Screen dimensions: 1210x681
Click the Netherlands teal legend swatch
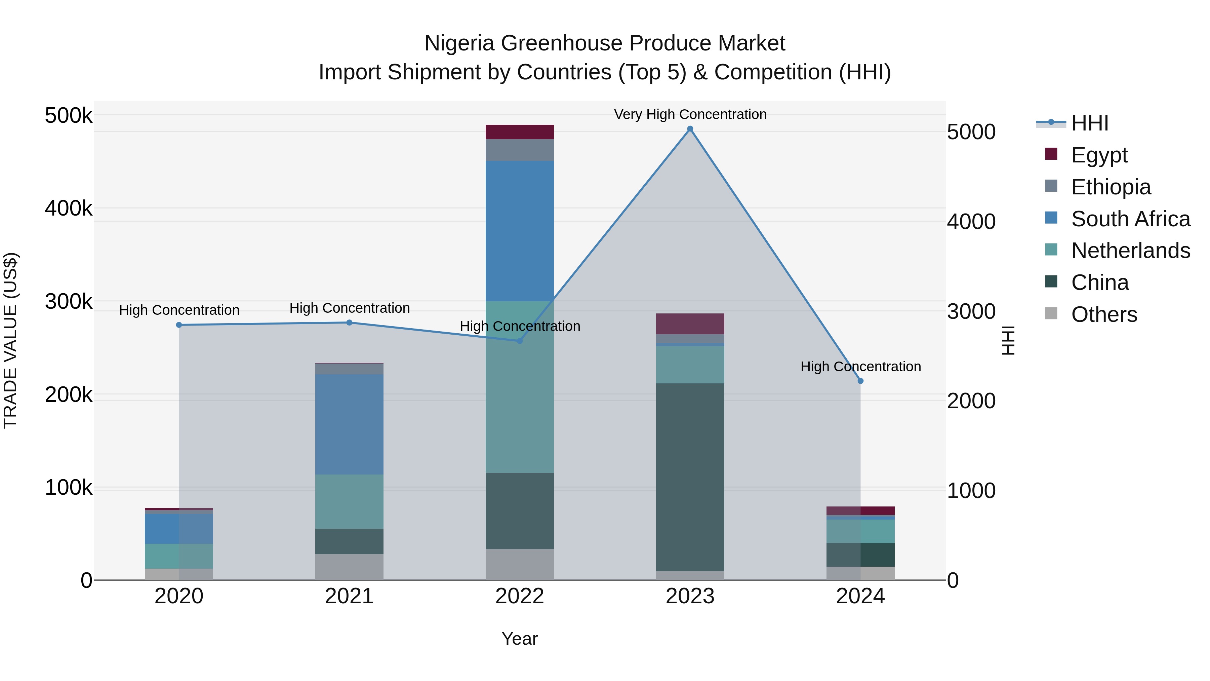1051,250
